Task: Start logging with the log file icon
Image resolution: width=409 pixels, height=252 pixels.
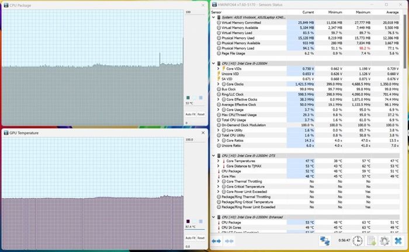Action: (372, 240)
